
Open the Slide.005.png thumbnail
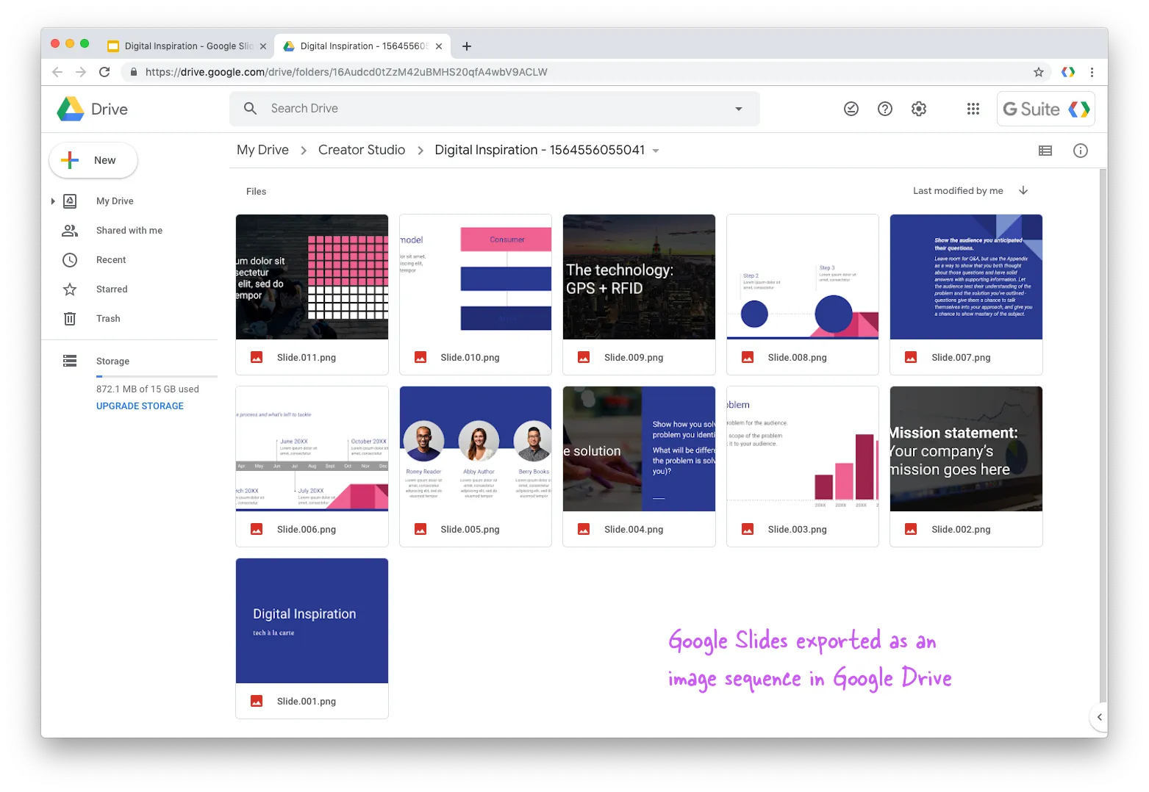click(x=475, y=449)
